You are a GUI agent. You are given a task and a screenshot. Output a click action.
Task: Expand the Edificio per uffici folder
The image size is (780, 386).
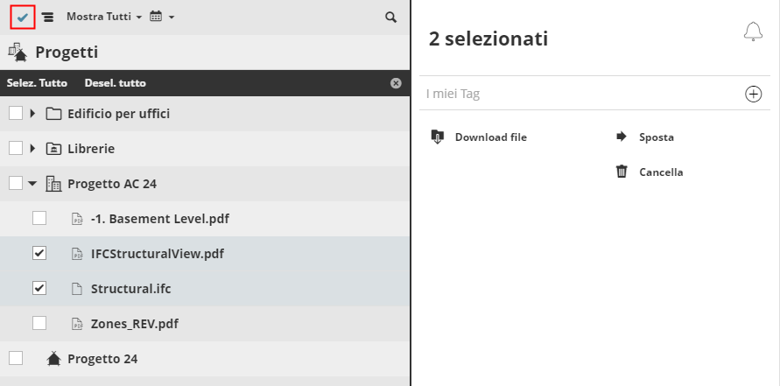[33, 113]
